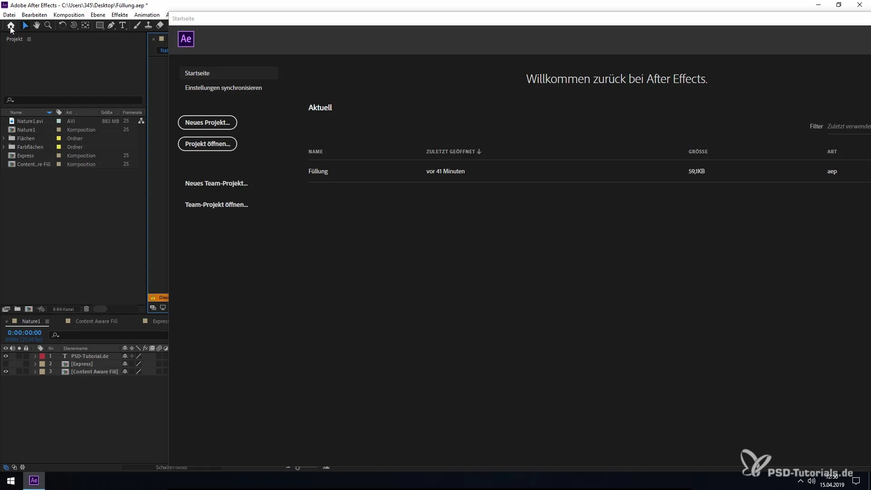
Task: Click the Ae logo on the start screen
Action: [x=186, y=39]
